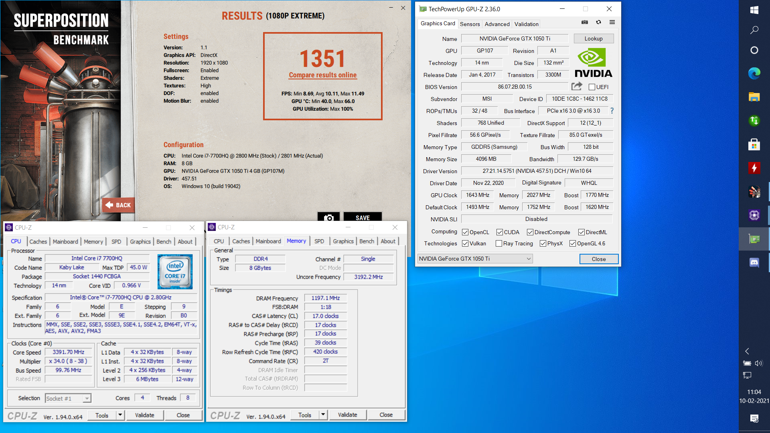The width and height of the screenshot is (770, 433).
Task: Click the 1351 benchmark score
Action: pyautogui.click(x=322, y=59)
